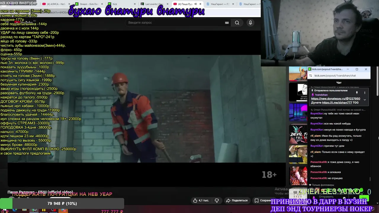
Task: Click the YouTube search magnifier icon
Action: (x=237, y=23)
